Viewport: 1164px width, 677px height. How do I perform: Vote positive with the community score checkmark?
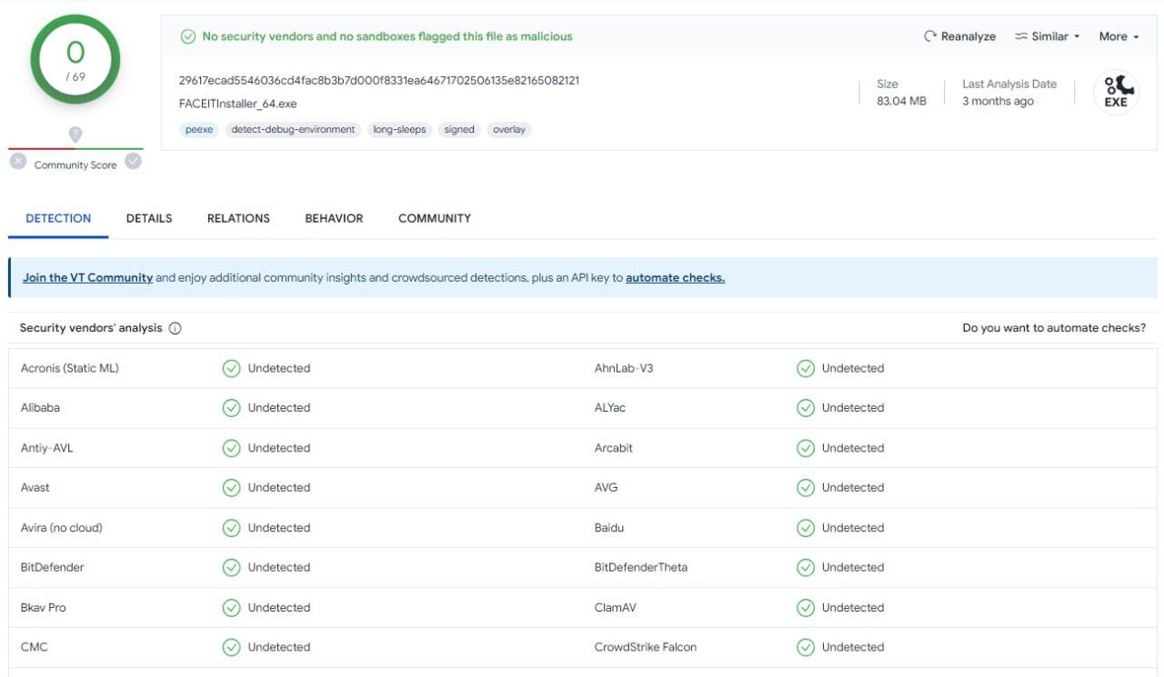point(134,162)
